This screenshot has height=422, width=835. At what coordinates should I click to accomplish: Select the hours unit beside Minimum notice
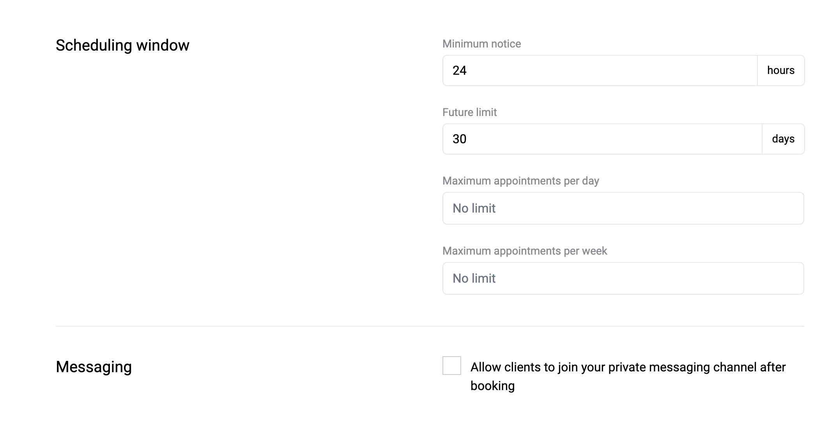pyautogui.click(x=781, y=70)
